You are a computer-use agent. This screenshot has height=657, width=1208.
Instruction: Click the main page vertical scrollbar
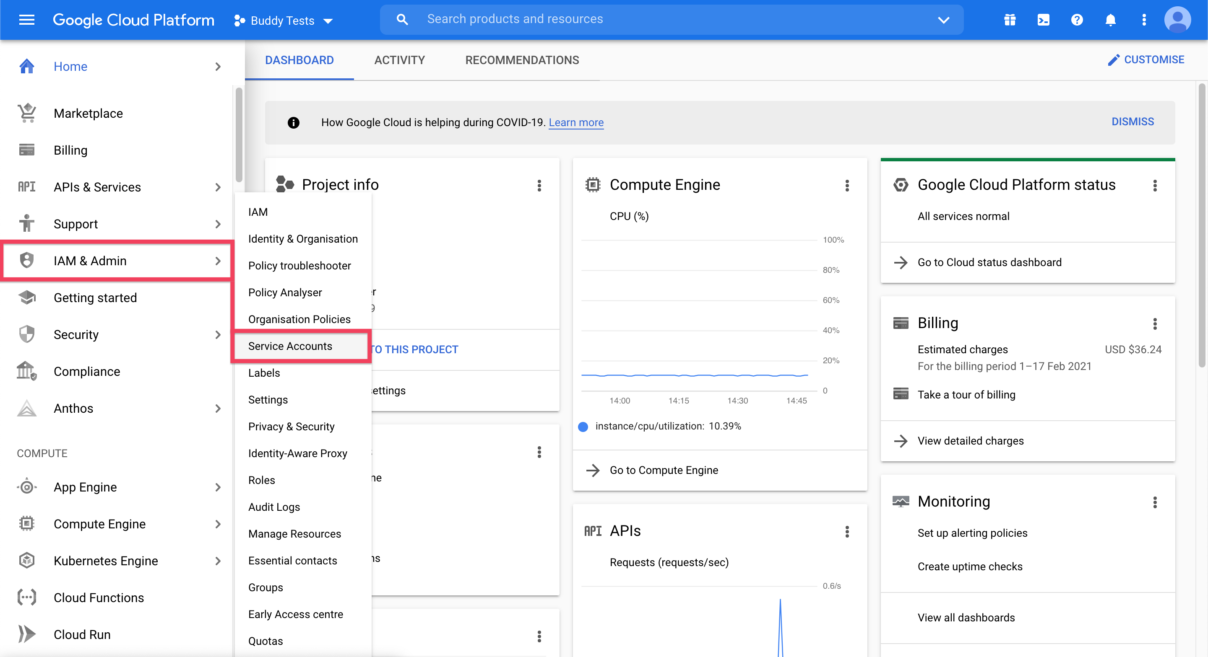[1201, 225]
